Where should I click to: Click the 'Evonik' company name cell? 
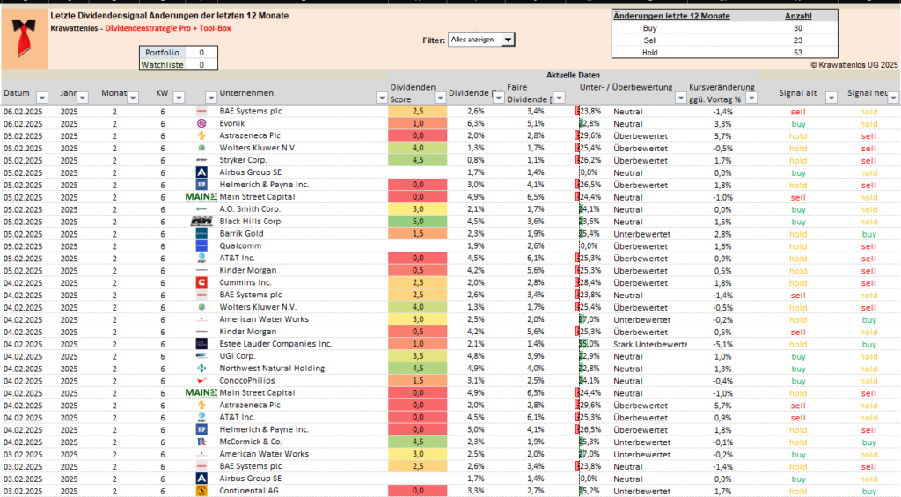232,123
